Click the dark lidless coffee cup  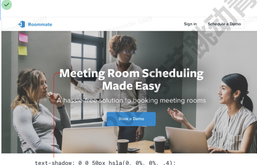[123, 146]
